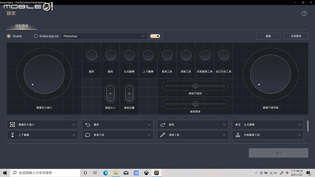Click the function list vertical scrollbar

(308, 126)
